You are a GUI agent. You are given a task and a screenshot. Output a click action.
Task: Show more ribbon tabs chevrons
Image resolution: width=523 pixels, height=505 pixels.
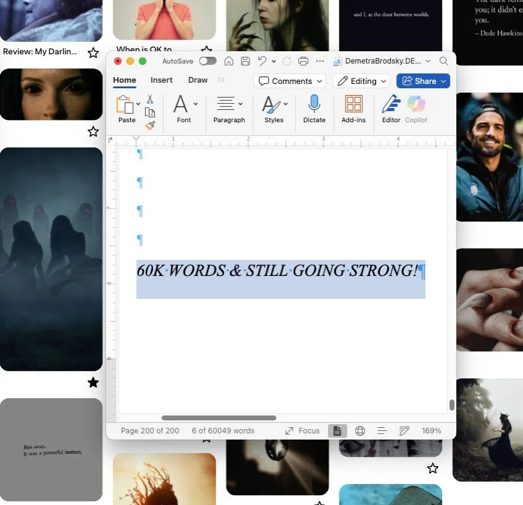pyautogui.click(x=221, y=80)
